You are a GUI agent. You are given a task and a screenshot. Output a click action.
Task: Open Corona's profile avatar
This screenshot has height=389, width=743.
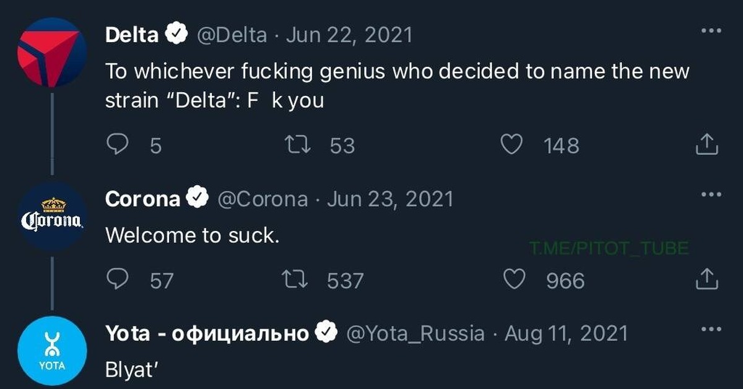click(x=52, y=216)
